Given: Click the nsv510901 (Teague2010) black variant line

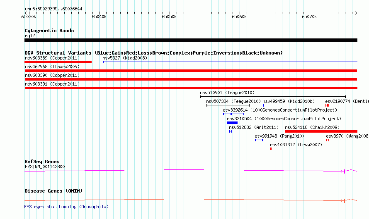Looking at the screenshot, I should pos(273,97).
